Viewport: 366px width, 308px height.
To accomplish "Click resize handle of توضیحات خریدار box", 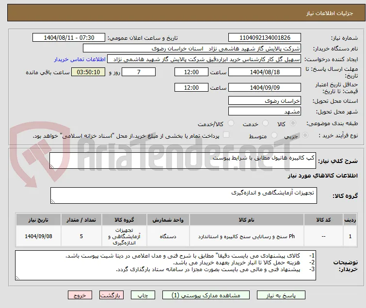I will [17, 277].
